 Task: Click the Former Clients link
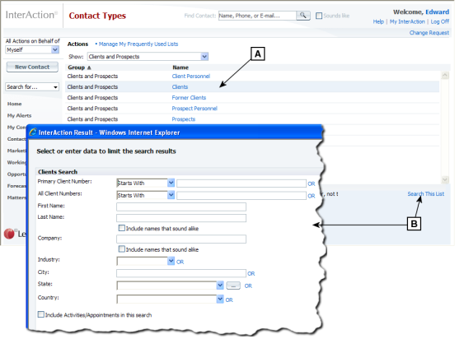point(189,98)
